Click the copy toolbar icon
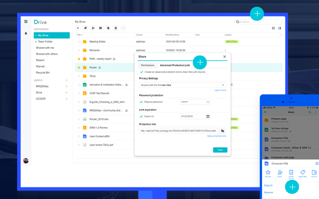Viewport: 319px width, 199px height. point(108,28)
